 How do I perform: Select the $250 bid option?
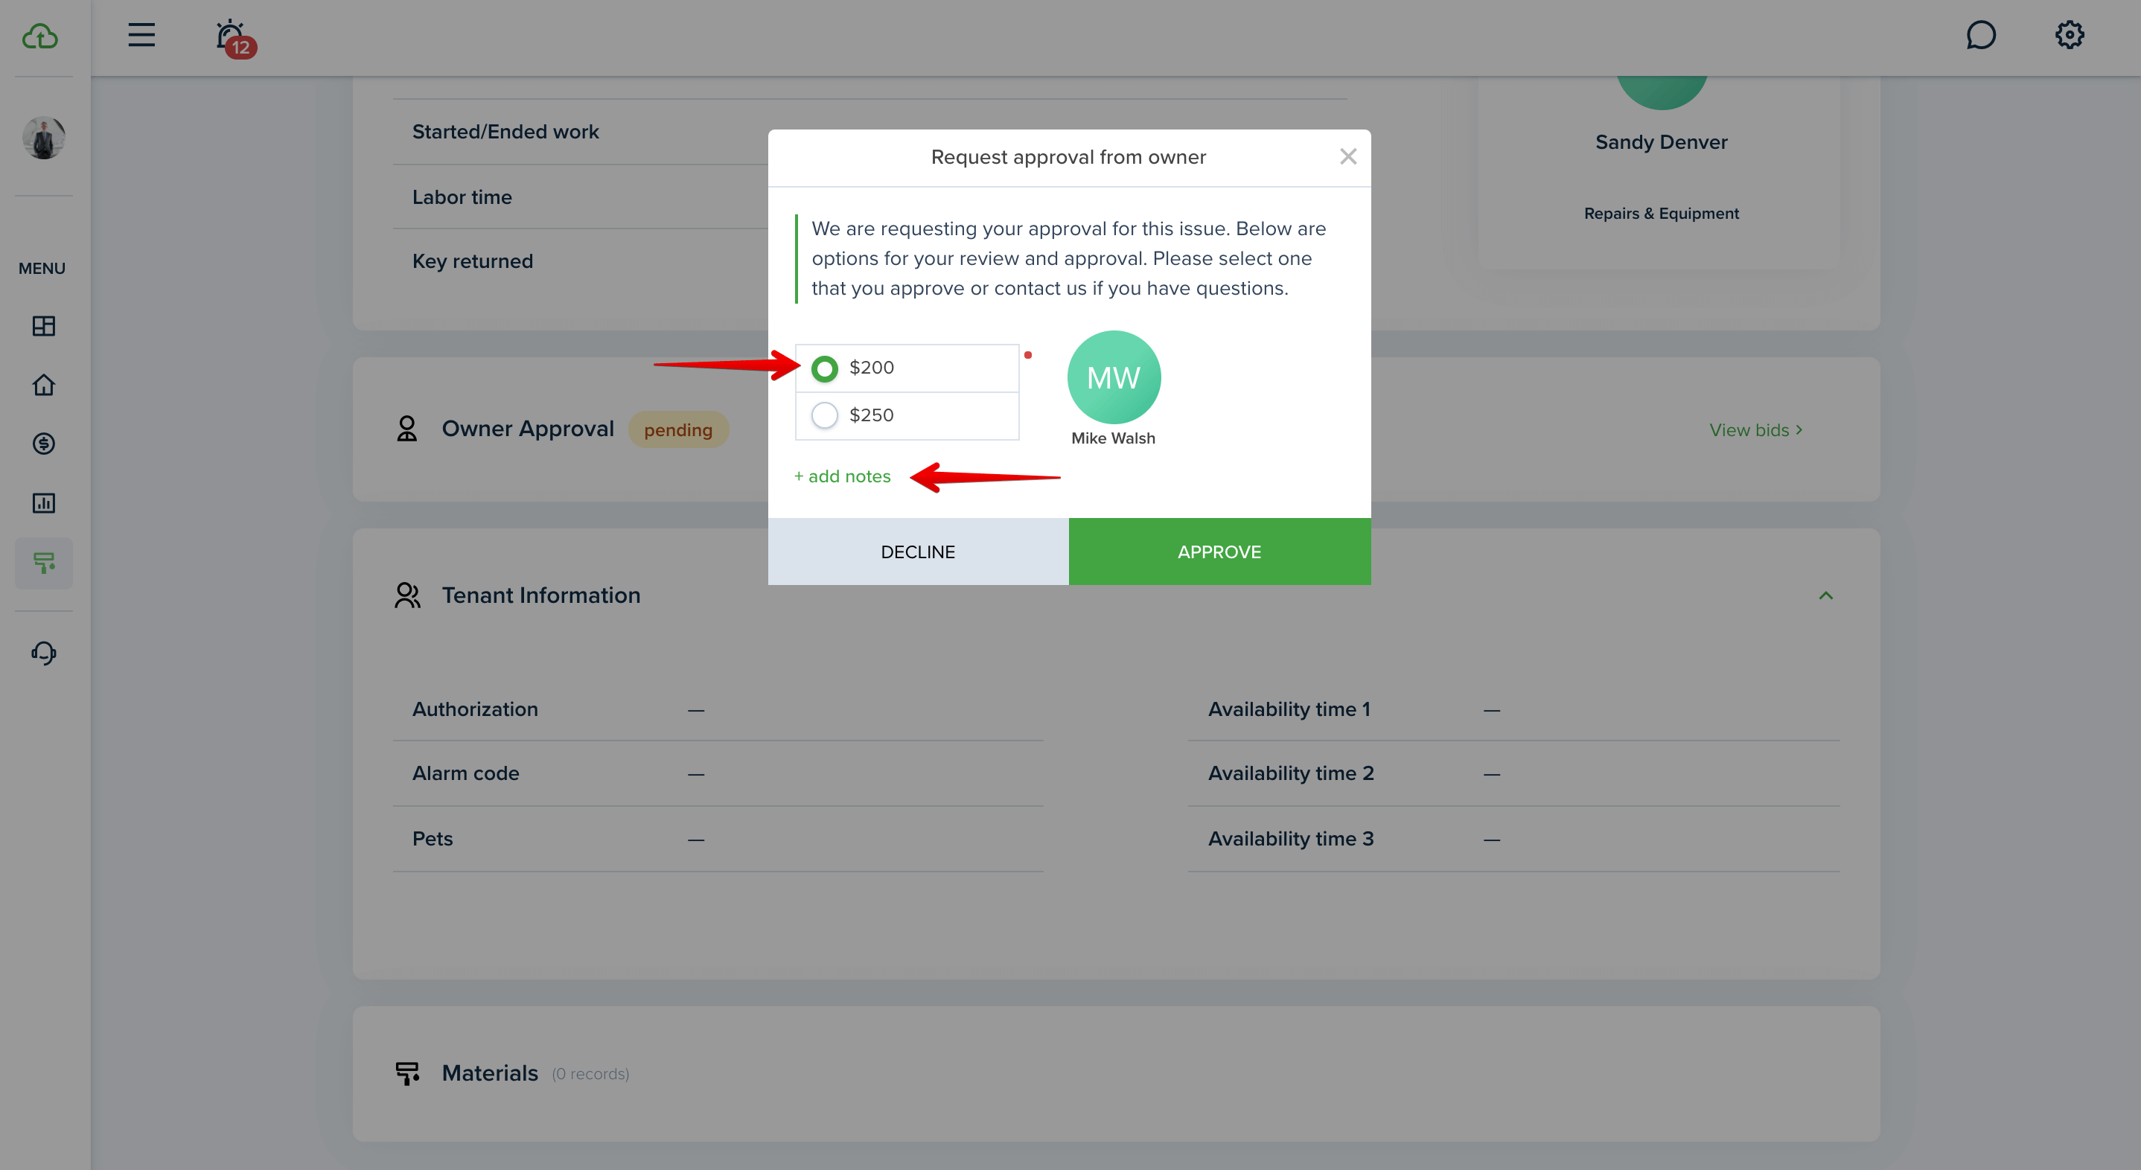[x=907, y=415]
